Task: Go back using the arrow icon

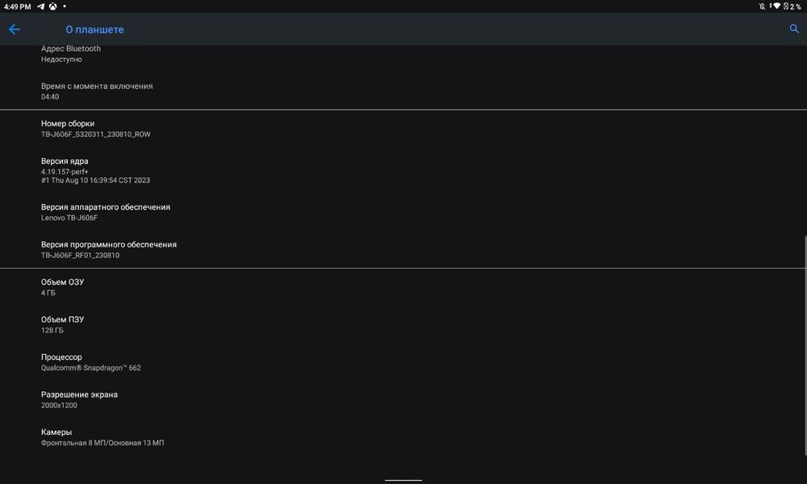Action: 14,29
